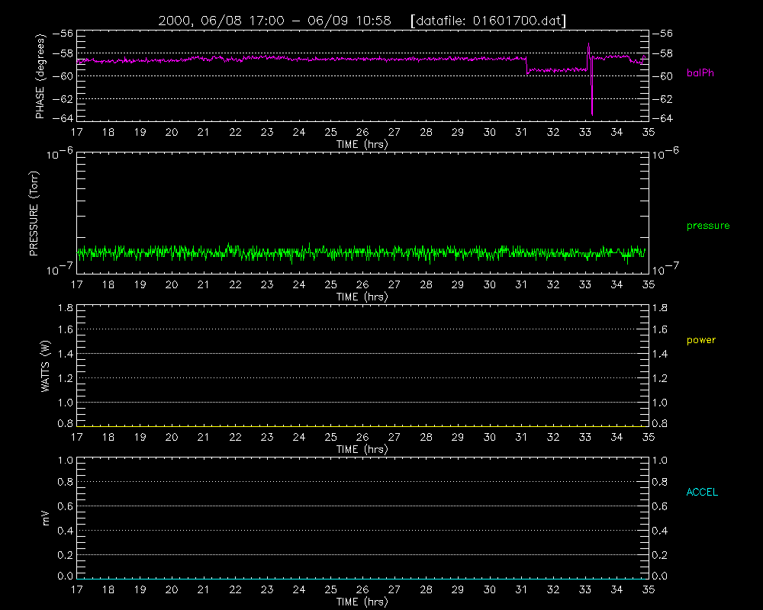
Task: Click the -62 tick label on phase axis
Action: point(63,99)
